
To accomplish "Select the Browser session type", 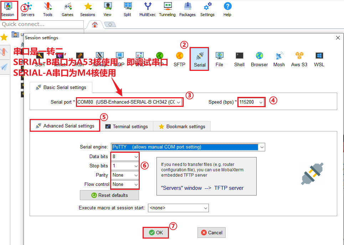I will coord(259,59).
